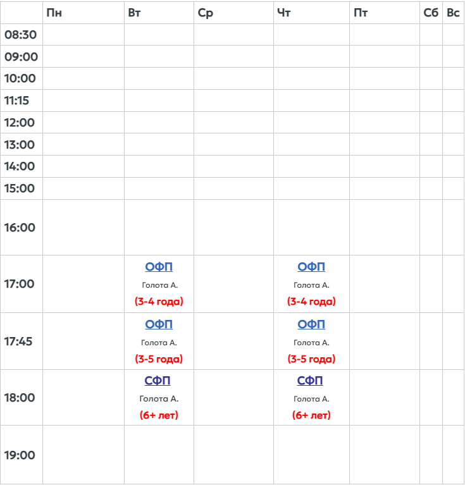465x485 pixels.
Task: Click the Чт column header
Action: click(284, 13)
